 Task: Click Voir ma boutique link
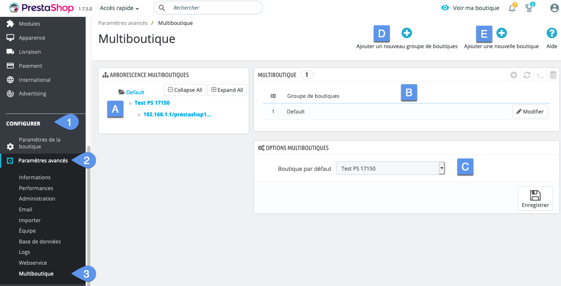476,8
